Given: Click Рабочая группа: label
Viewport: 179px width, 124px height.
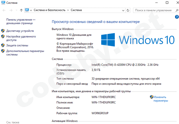Looking at the screenshot, I should pyautogui.click(x=67, y=113).
